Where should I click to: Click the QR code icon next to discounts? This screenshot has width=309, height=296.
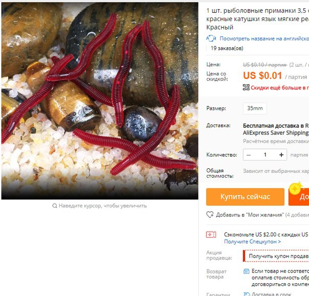[246, 87]
